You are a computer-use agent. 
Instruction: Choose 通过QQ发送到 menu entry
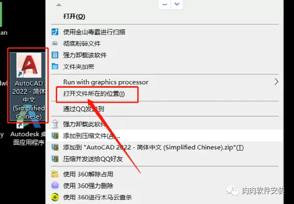point(84,109)
